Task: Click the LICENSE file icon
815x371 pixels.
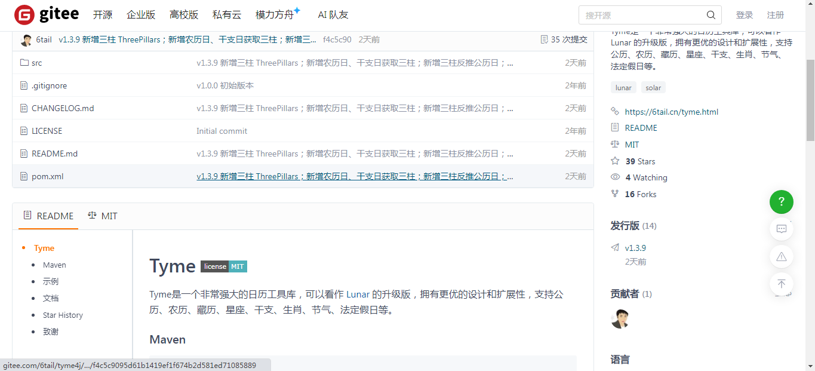Action: point(24,131)
